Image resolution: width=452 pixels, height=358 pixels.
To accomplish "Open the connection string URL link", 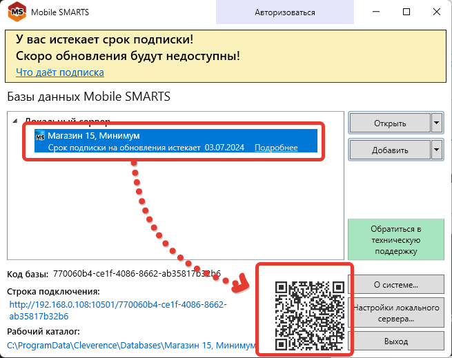I will (117, 310).
